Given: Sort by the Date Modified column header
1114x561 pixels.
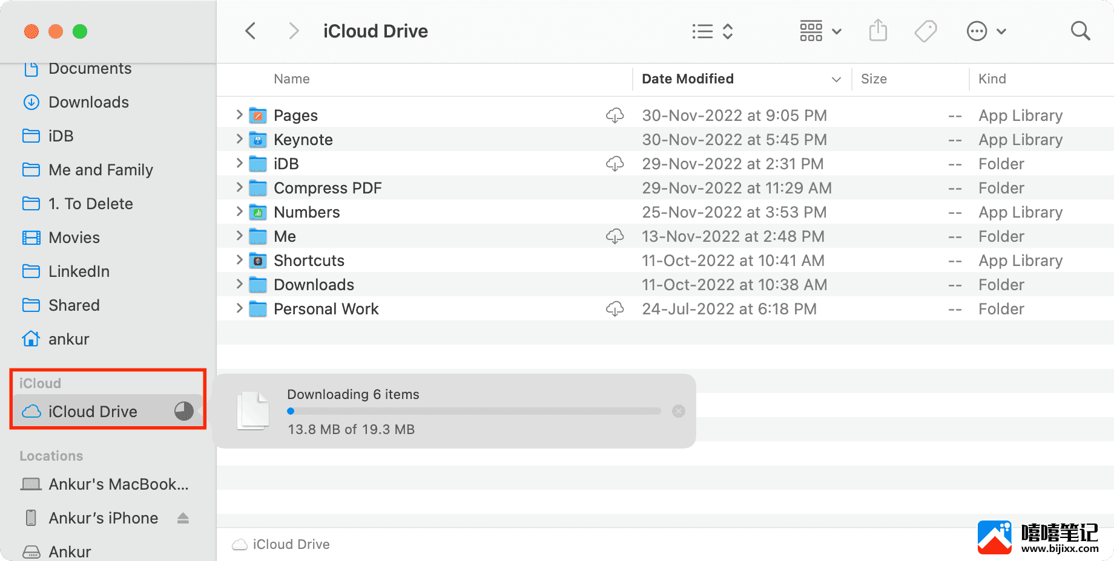Looking at the screenshot, I should [x=688, y=79].
